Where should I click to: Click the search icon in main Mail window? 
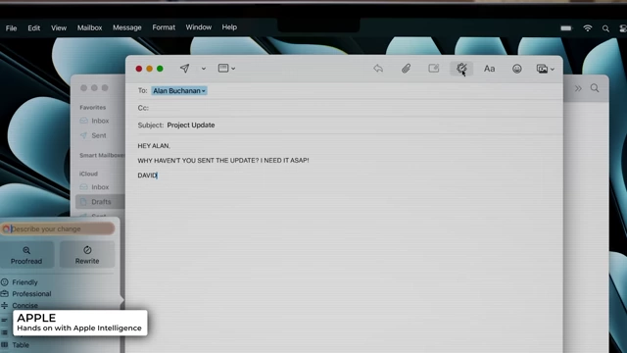pyautogui.click(x=595, y=88)
